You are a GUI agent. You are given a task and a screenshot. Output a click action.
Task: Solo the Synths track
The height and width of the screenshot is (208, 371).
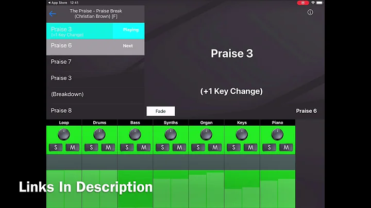162,147
